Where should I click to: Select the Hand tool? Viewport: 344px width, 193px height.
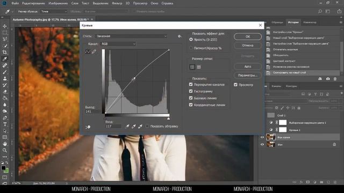pyautogui.click(x=5, y=144)
